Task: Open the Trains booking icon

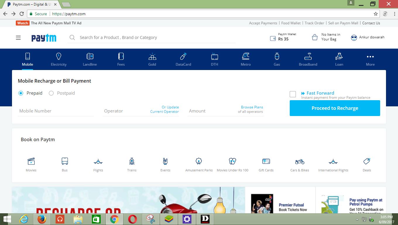Action: coord(132,161)
